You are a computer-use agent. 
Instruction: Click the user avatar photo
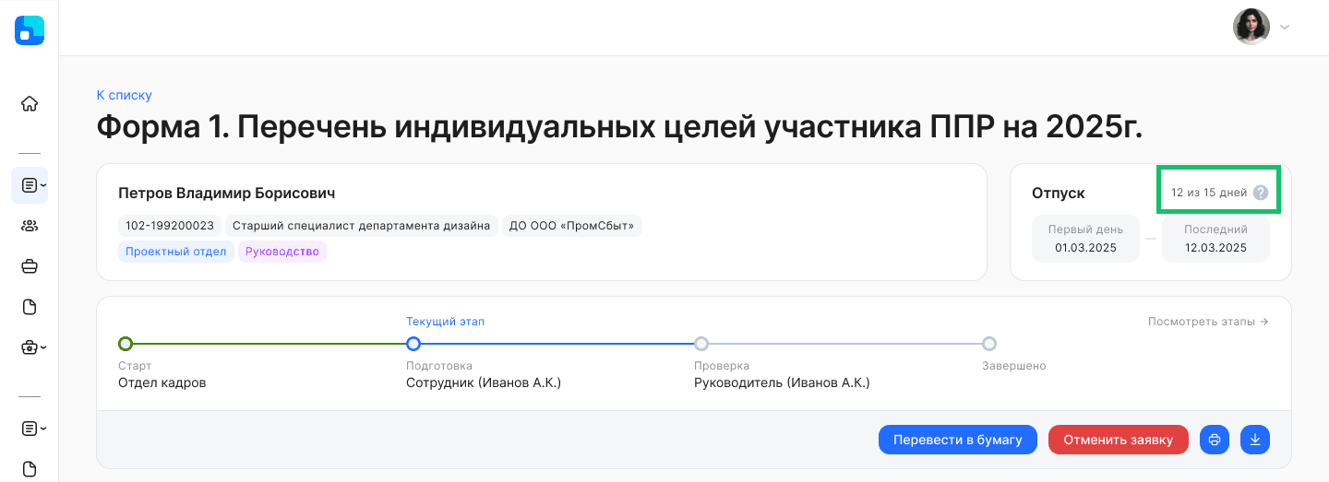(x=1251, y=27)
